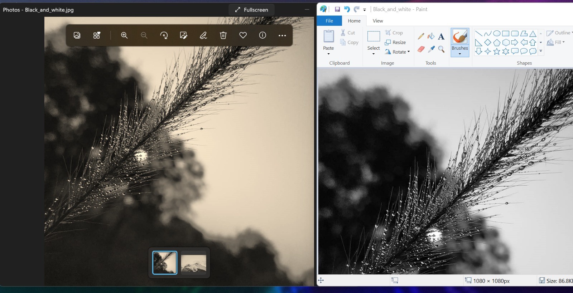The image size is (573, 293).
Task: Select the Pencil tool in Paint
Action: click(421, 36)
